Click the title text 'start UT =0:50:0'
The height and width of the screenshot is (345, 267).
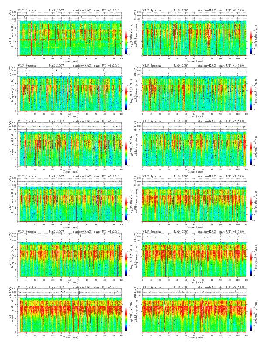pos(231,10)
